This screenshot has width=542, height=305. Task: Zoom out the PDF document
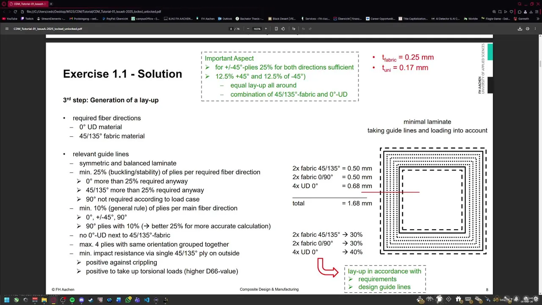[248, 29]
